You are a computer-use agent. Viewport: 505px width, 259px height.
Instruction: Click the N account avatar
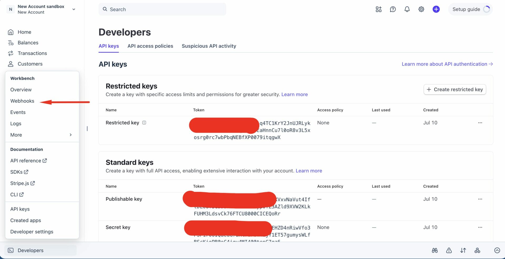point(11,9)
